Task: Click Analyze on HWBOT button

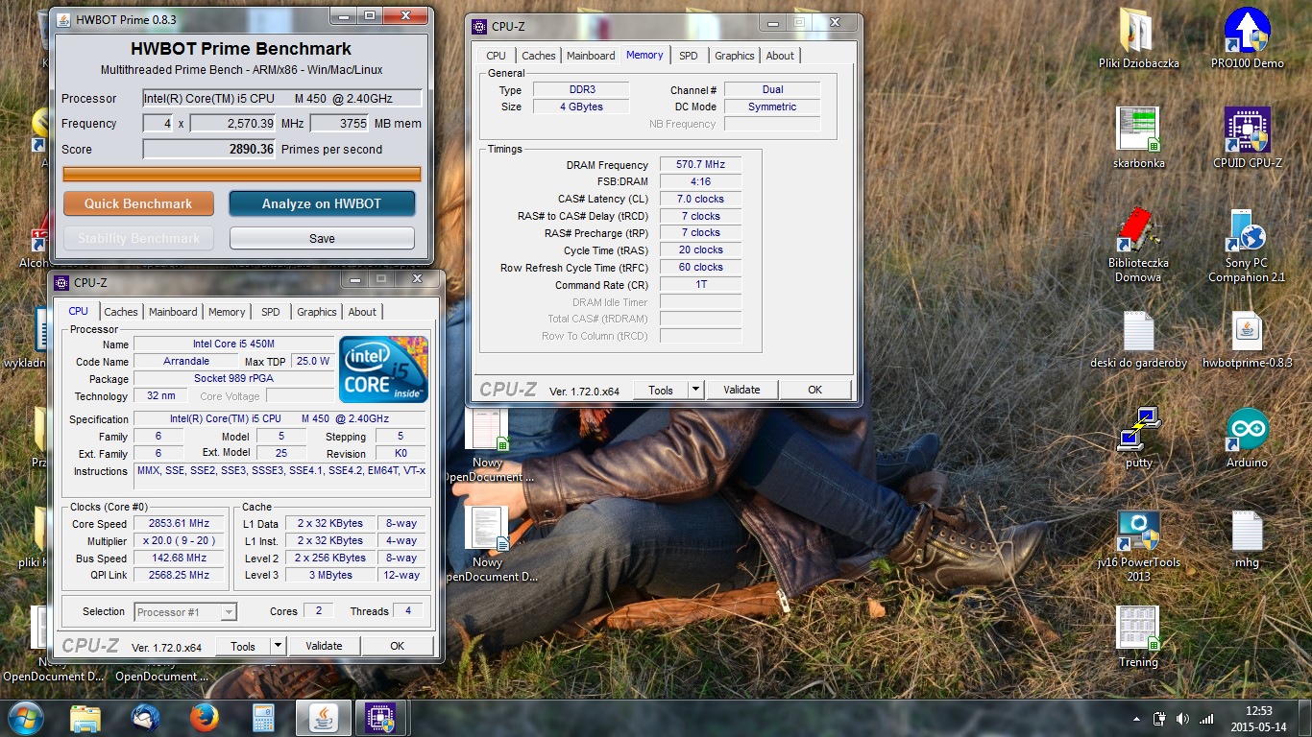Action: [322, 203]
